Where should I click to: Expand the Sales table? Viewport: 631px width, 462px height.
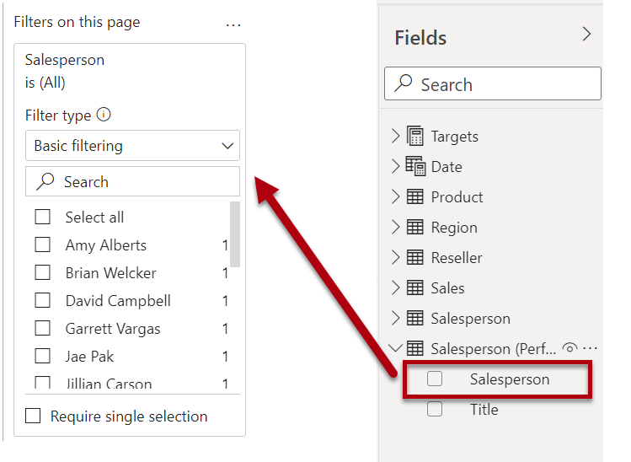click(396, 287)
